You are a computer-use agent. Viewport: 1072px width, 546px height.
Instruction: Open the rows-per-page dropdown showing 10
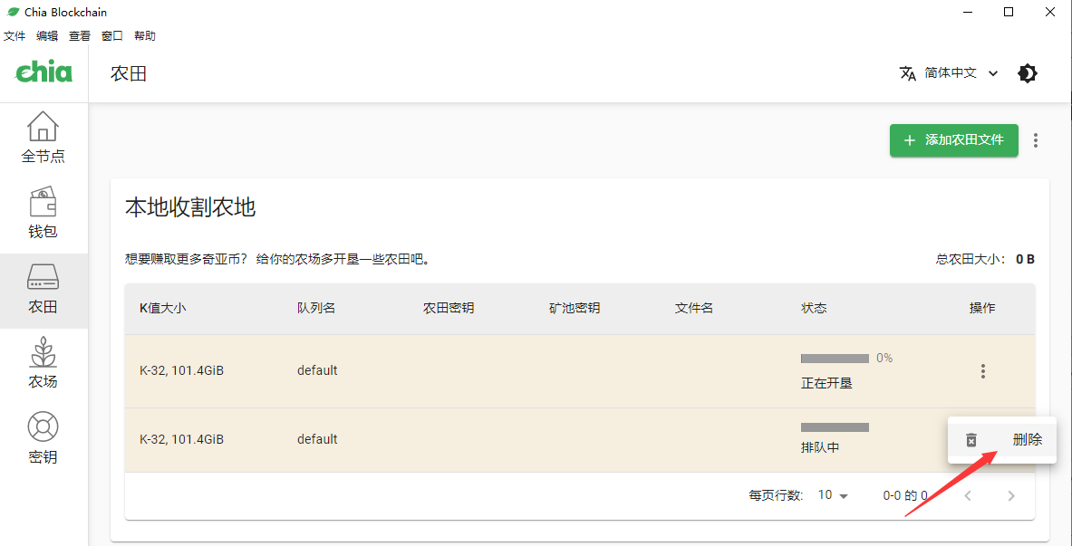coord(834,495)
